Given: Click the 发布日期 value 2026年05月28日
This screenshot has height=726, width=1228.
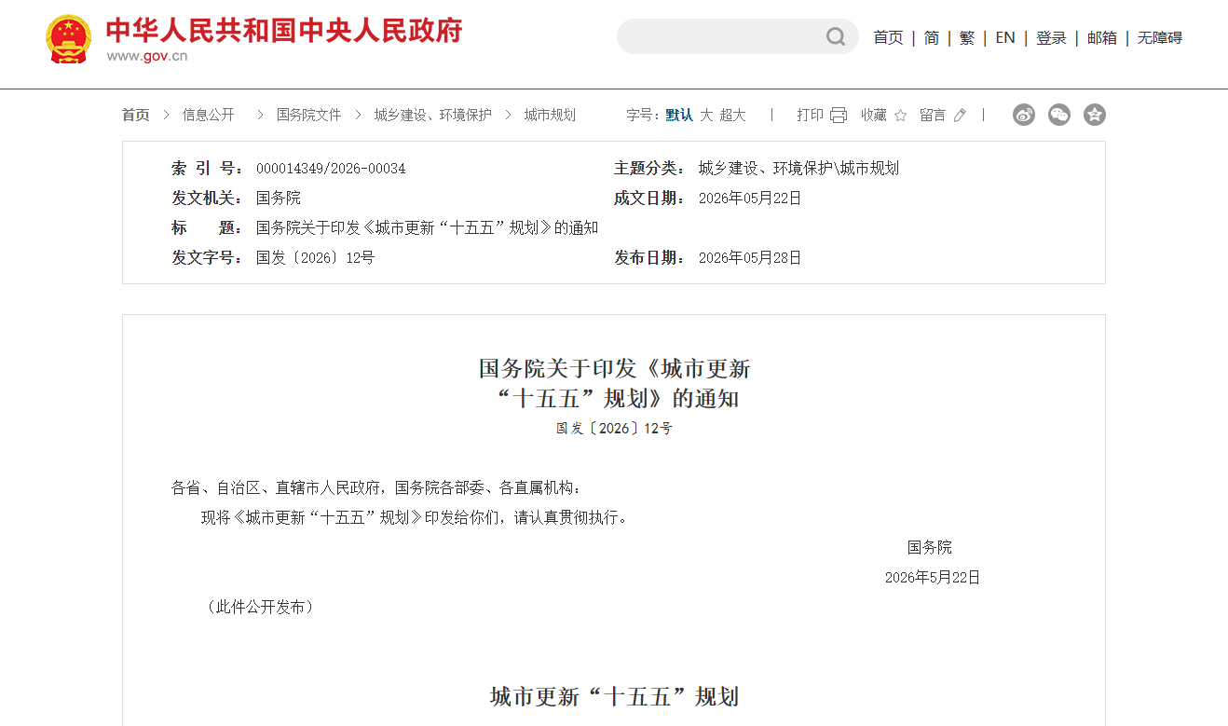Looking at the screenshot, I should [750, 258].
